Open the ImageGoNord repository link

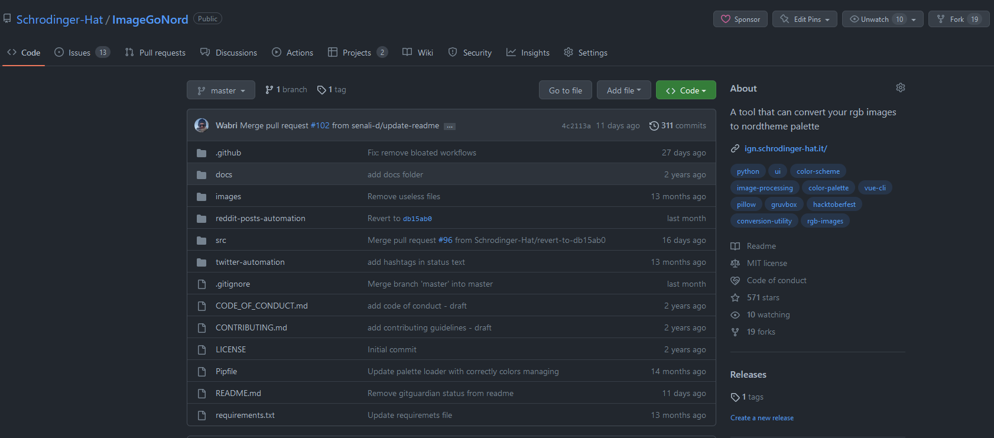[150, 20]
